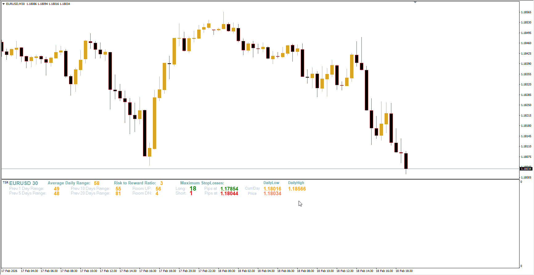
Task: Click the EURUSD 30 indicator heading
Action: click(23, 183)
